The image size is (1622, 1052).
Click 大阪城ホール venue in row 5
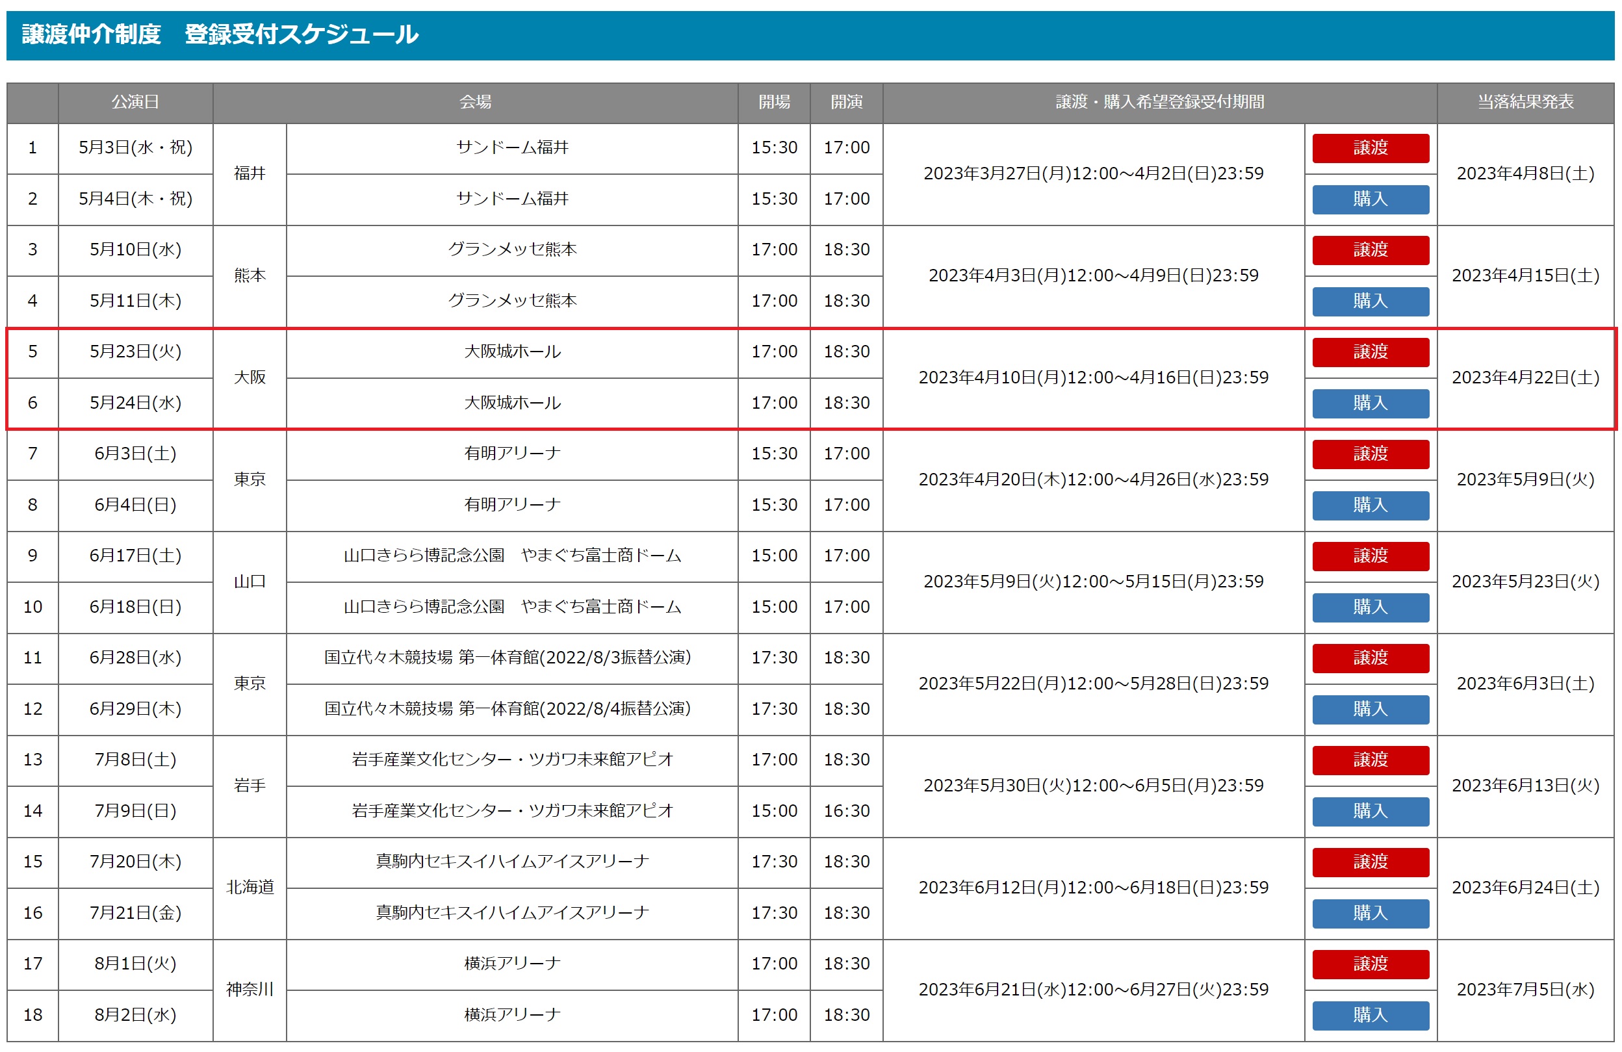pos(512,352)
